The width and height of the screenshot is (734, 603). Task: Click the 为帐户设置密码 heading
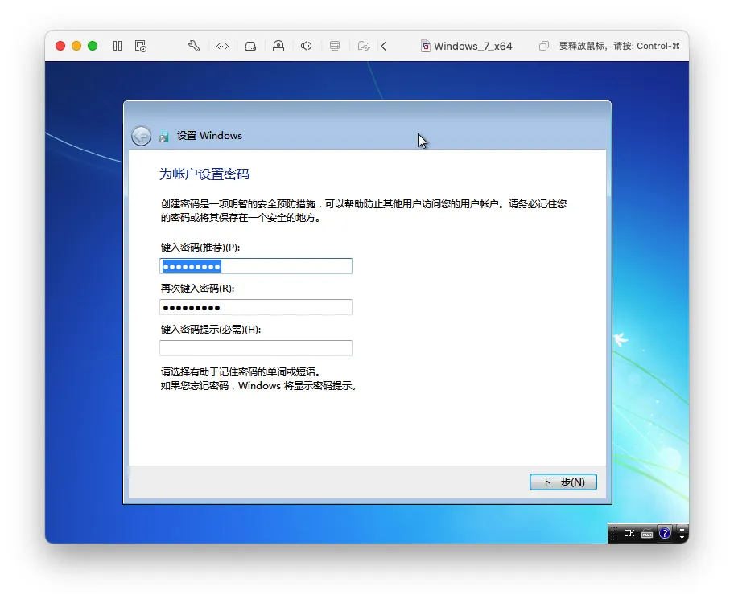click(x=204, y=174)
